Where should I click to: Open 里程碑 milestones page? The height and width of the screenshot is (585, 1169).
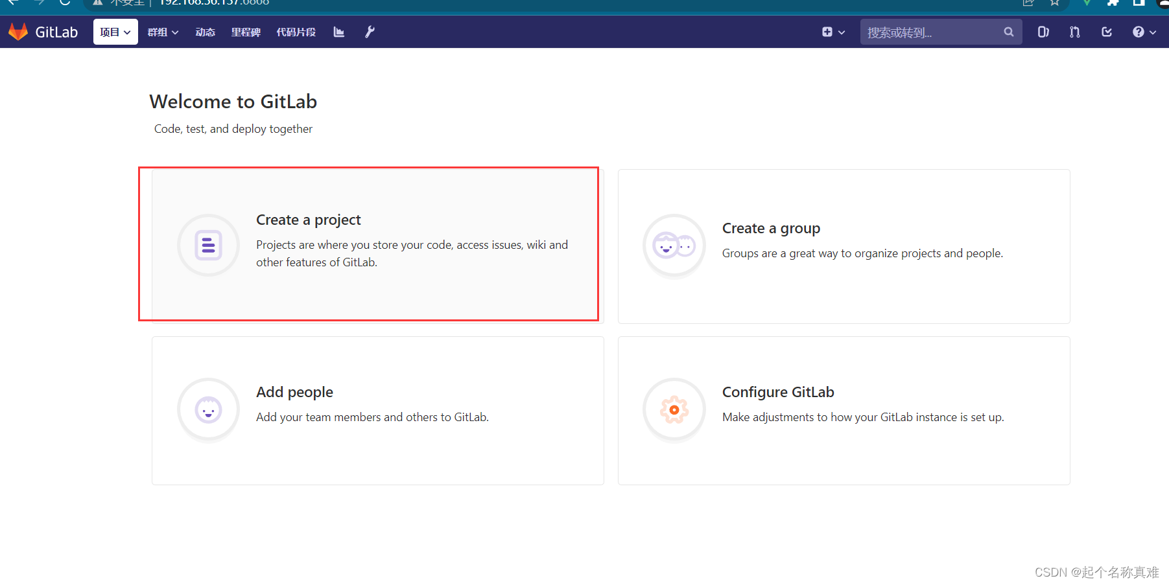pos(246,32)
